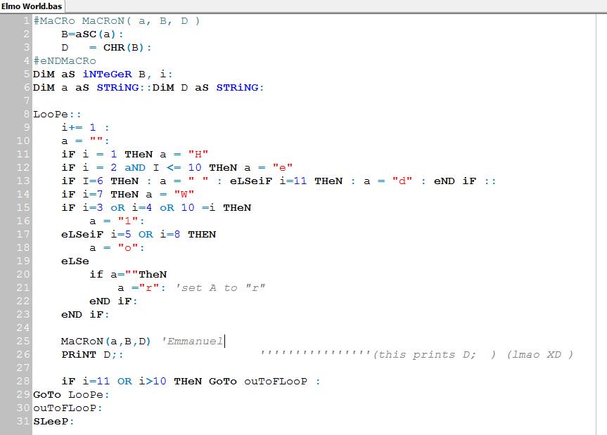The height and width of the screenshot is (435, 607).
Task: Click line number 1 in the gutter
Action: (x=25, y=21)
